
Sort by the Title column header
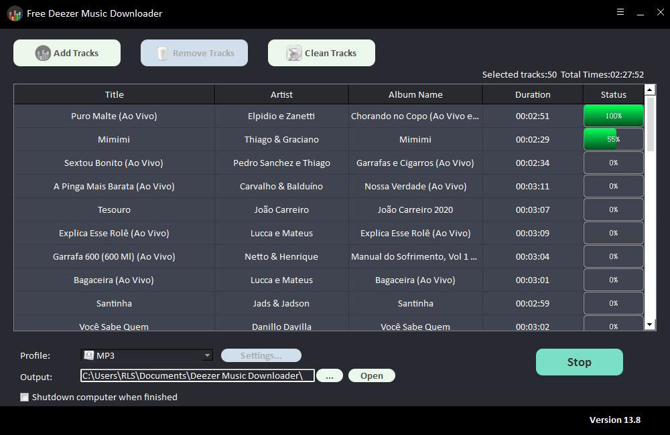114,94
